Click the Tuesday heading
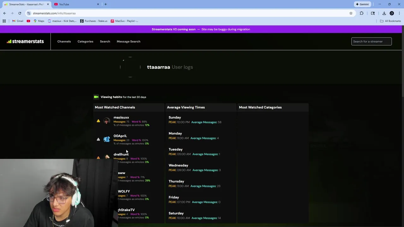Image resolution: width=404 pixels, height=227 pixels. pos(175,149)
